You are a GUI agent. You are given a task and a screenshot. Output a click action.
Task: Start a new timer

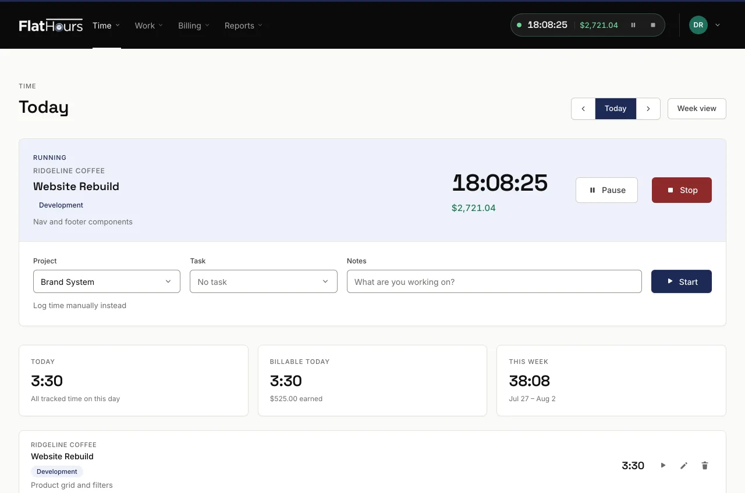point(682,281)
